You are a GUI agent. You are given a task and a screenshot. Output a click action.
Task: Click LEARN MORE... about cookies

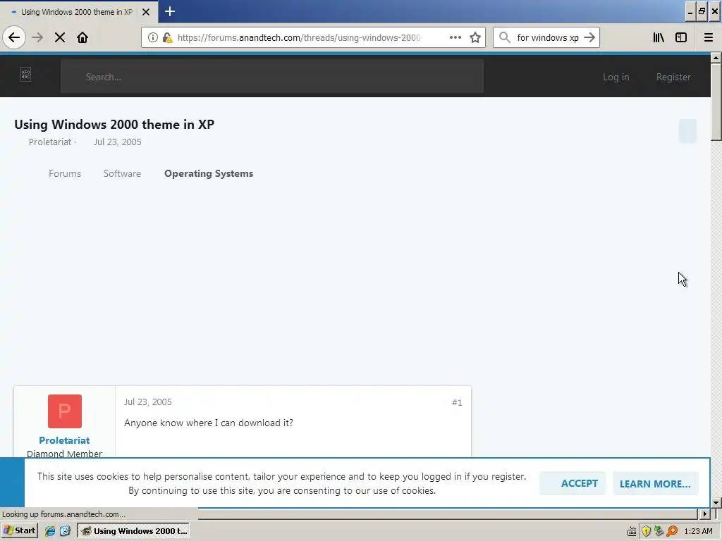click(x=655, y=483)
